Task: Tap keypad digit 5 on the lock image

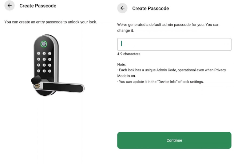Action: pos(44,59)
